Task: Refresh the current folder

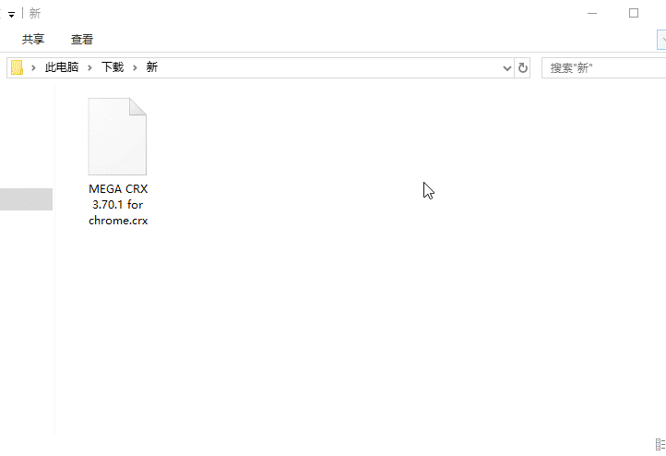Action: coord(523,68)
